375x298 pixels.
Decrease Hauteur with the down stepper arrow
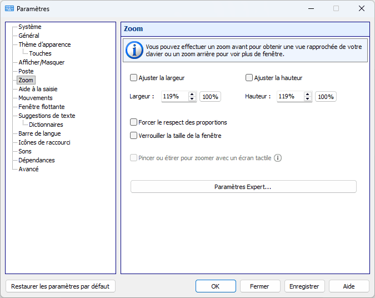tap(308, 99)
